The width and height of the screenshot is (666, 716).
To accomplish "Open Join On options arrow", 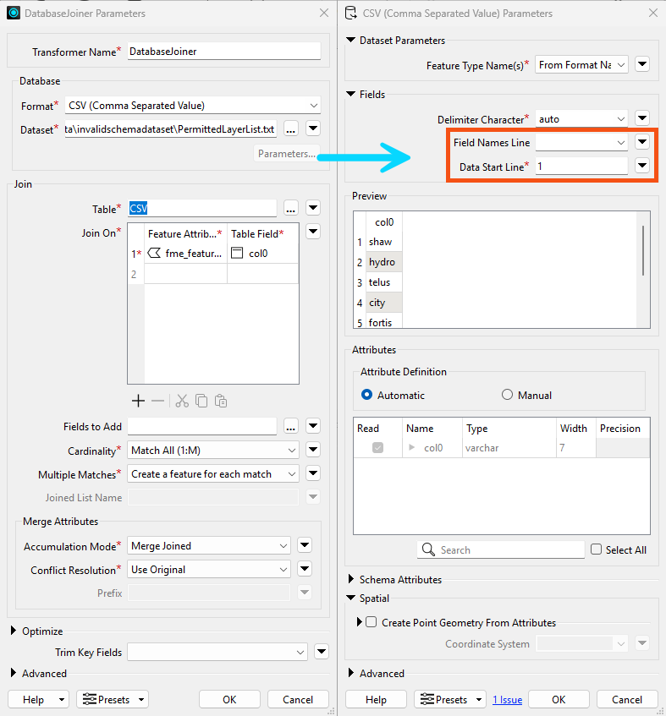I will coord(313,231).
